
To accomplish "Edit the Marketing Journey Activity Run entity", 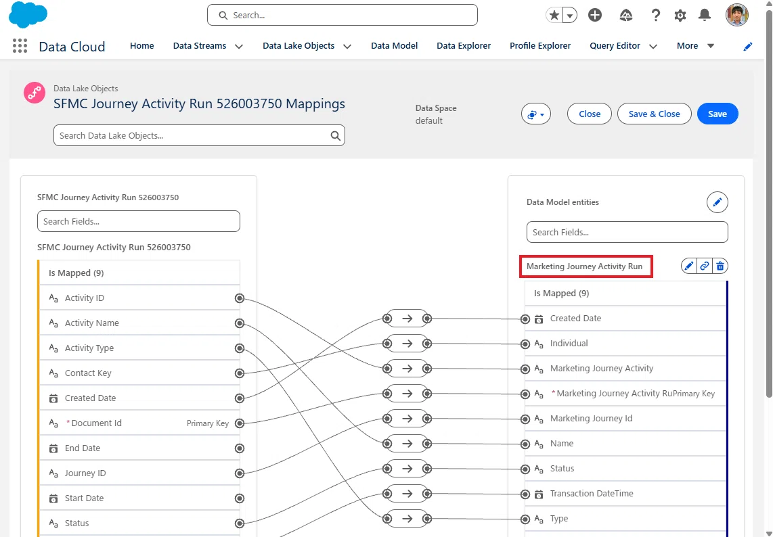I will [x=688, y=266].
